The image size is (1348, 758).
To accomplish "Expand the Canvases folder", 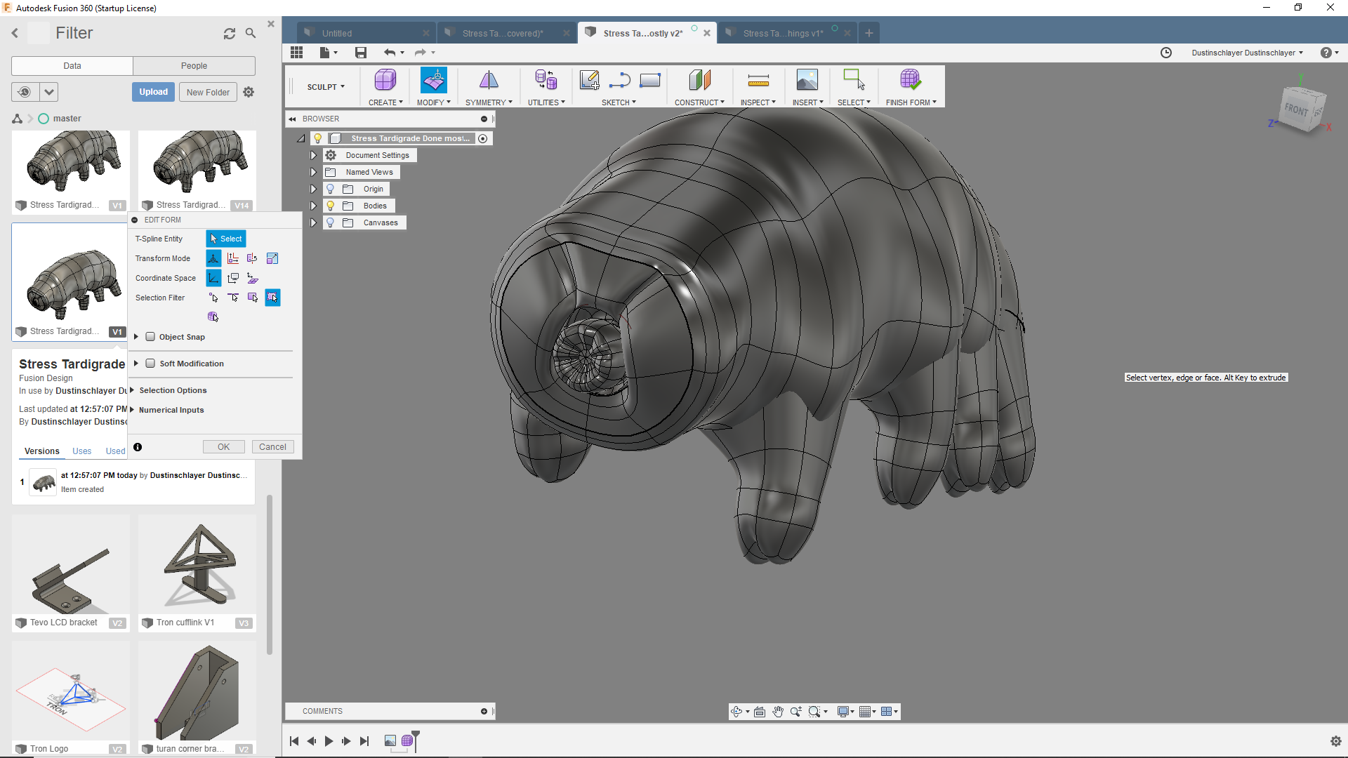I will (x=313, y=222).
